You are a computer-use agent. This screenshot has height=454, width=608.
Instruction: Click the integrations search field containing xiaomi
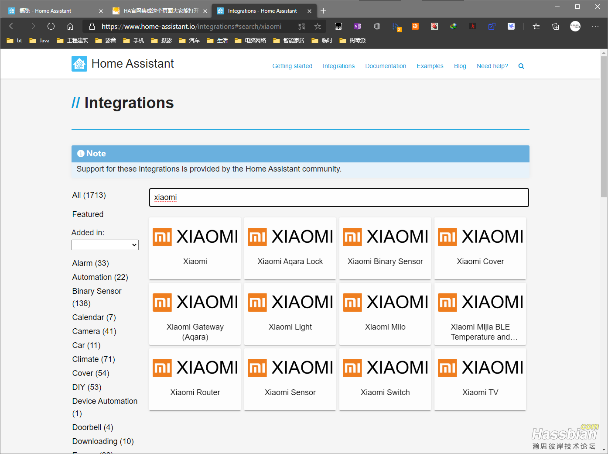[x=339, y=197]
